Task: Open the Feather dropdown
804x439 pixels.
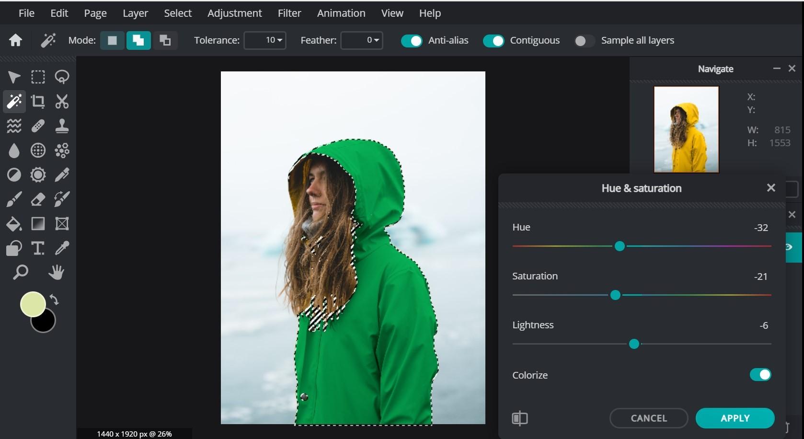Action: [362, 40]
